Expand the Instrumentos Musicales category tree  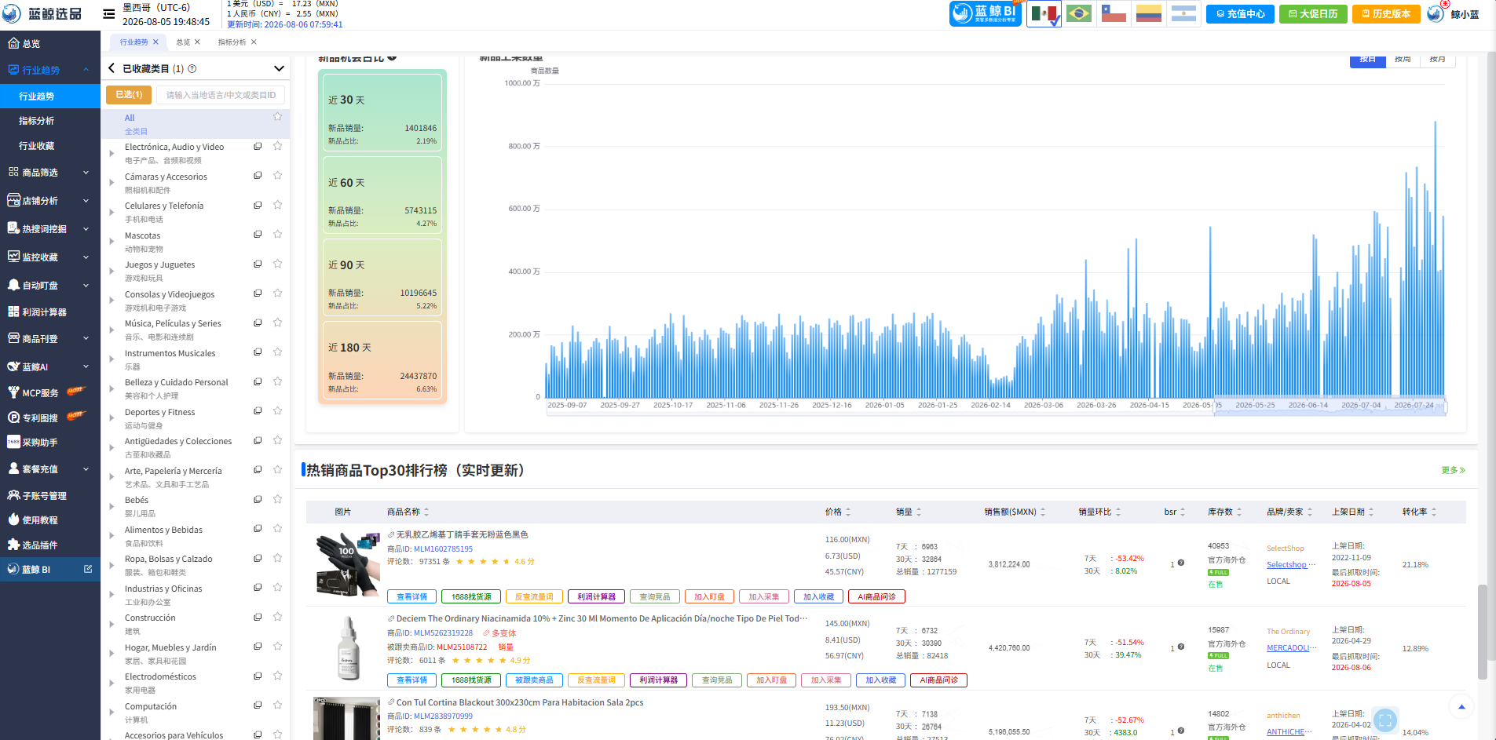click(x=112, y=359)
